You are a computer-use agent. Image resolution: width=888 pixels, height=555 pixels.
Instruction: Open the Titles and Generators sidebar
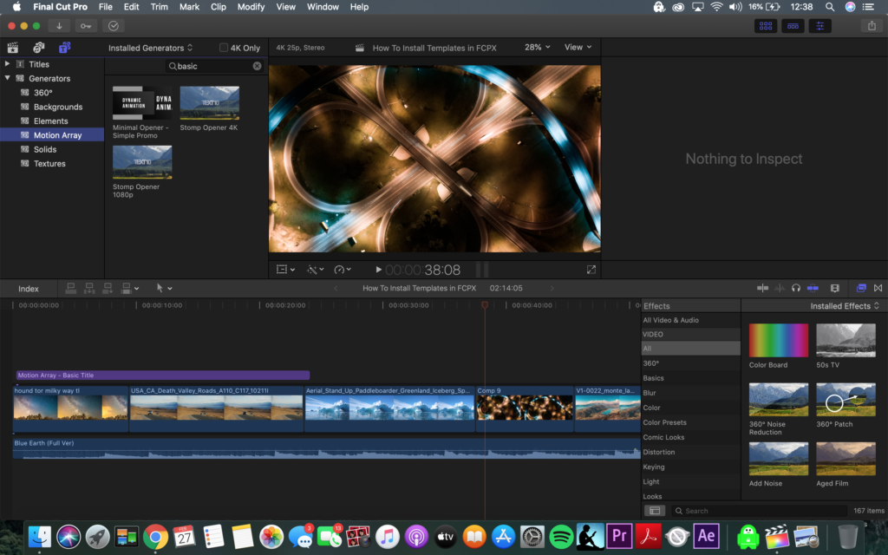click(x=65, y=48)
